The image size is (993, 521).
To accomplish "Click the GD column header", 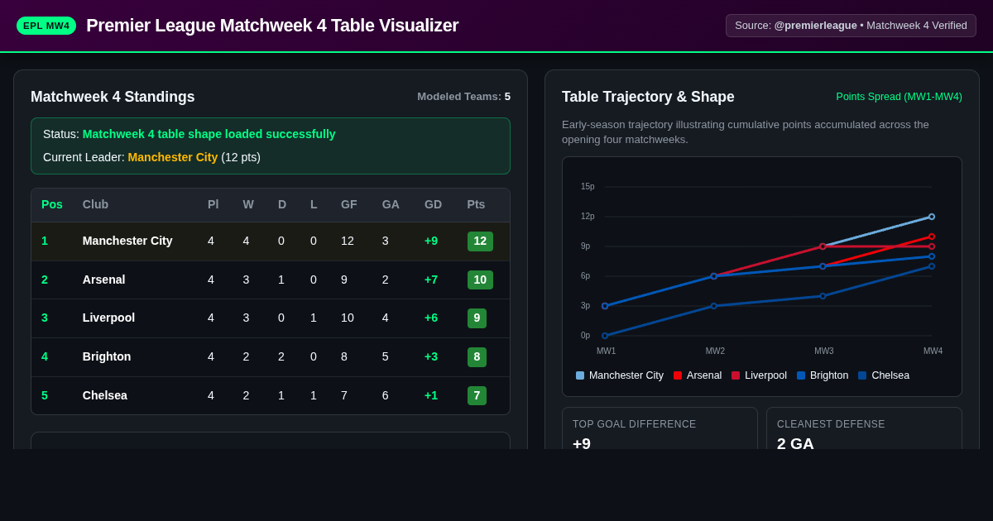I will [x=434, y=204].
